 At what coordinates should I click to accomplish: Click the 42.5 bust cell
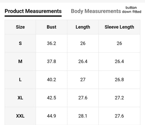[51, 98]
